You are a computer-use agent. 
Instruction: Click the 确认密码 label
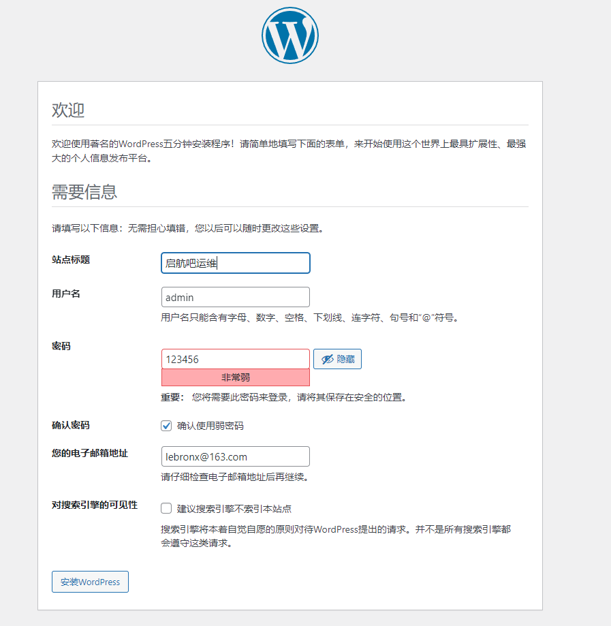coord(71,425)
